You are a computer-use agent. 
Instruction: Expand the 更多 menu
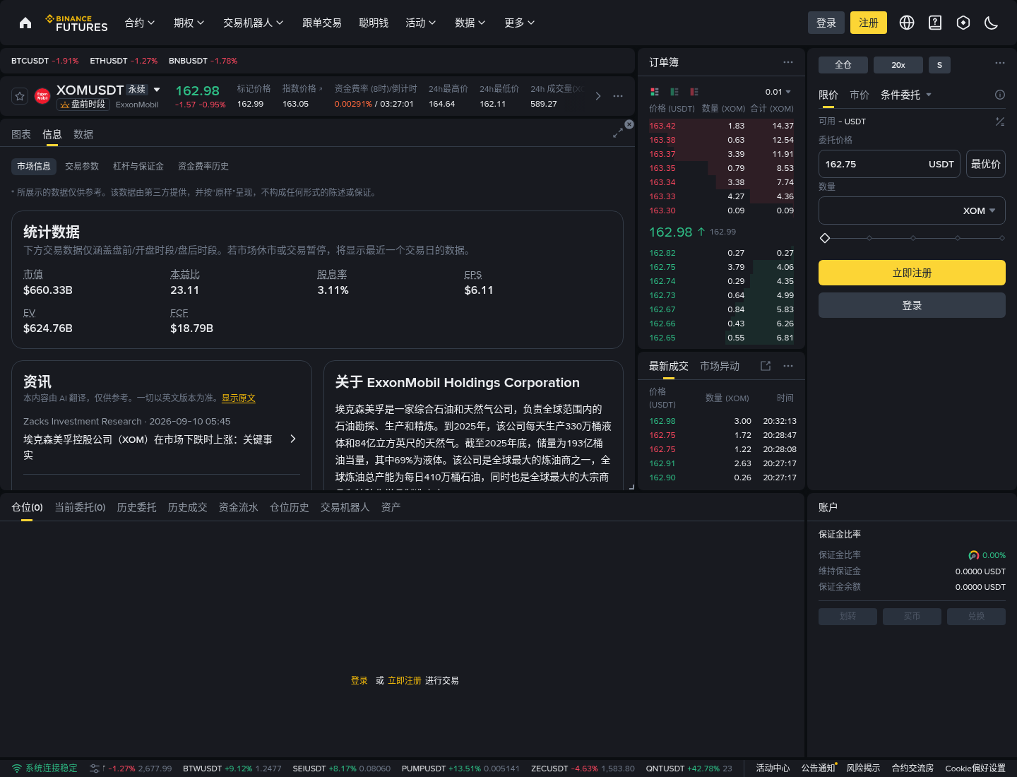tap(520, 23)
